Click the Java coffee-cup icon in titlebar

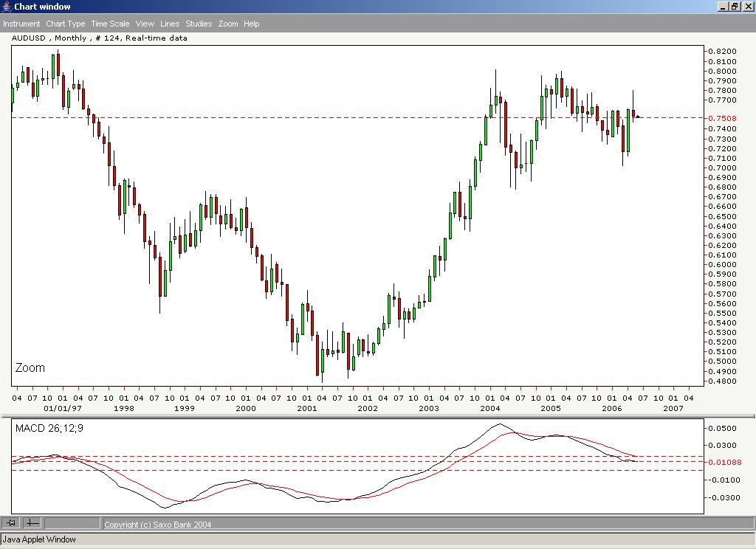point(7,6)
